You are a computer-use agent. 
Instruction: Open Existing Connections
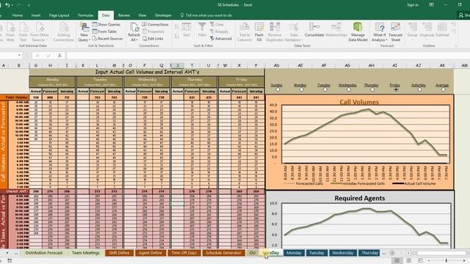click(64, 32)
